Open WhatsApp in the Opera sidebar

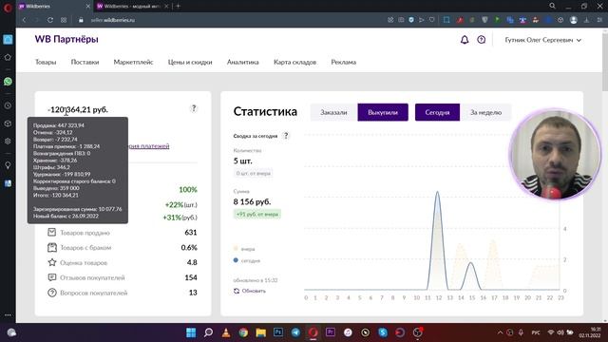click(8, 82)
